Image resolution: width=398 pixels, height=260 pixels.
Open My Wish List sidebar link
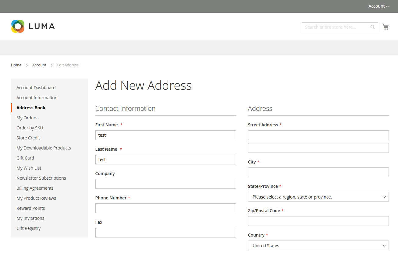pos(29,168)
